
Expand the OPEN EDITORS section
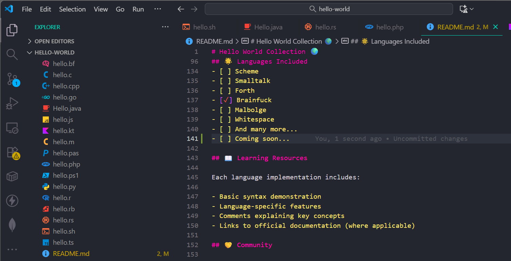[x=54, y=41]
